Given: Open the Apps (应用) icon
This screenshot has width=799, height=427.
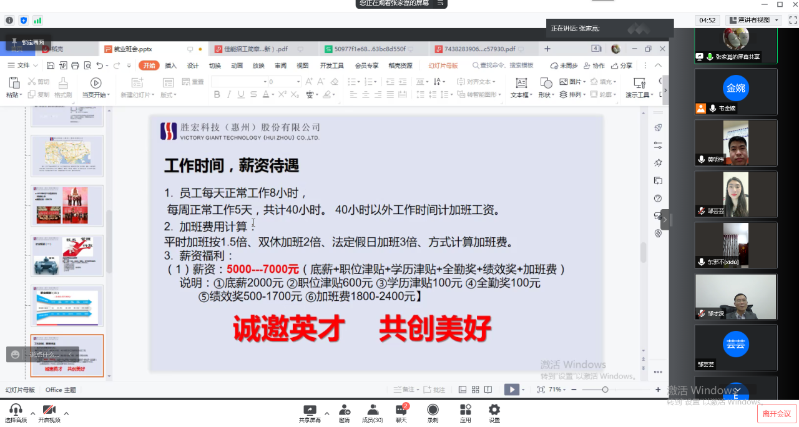Looking at the screenshot, I should pyautogui.click(x=465, y=410).
